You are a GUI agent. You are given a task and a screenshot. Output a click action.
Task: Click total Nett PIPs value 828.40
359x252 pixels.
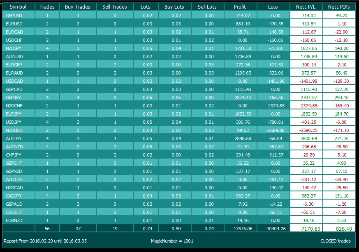coord(344,229)
